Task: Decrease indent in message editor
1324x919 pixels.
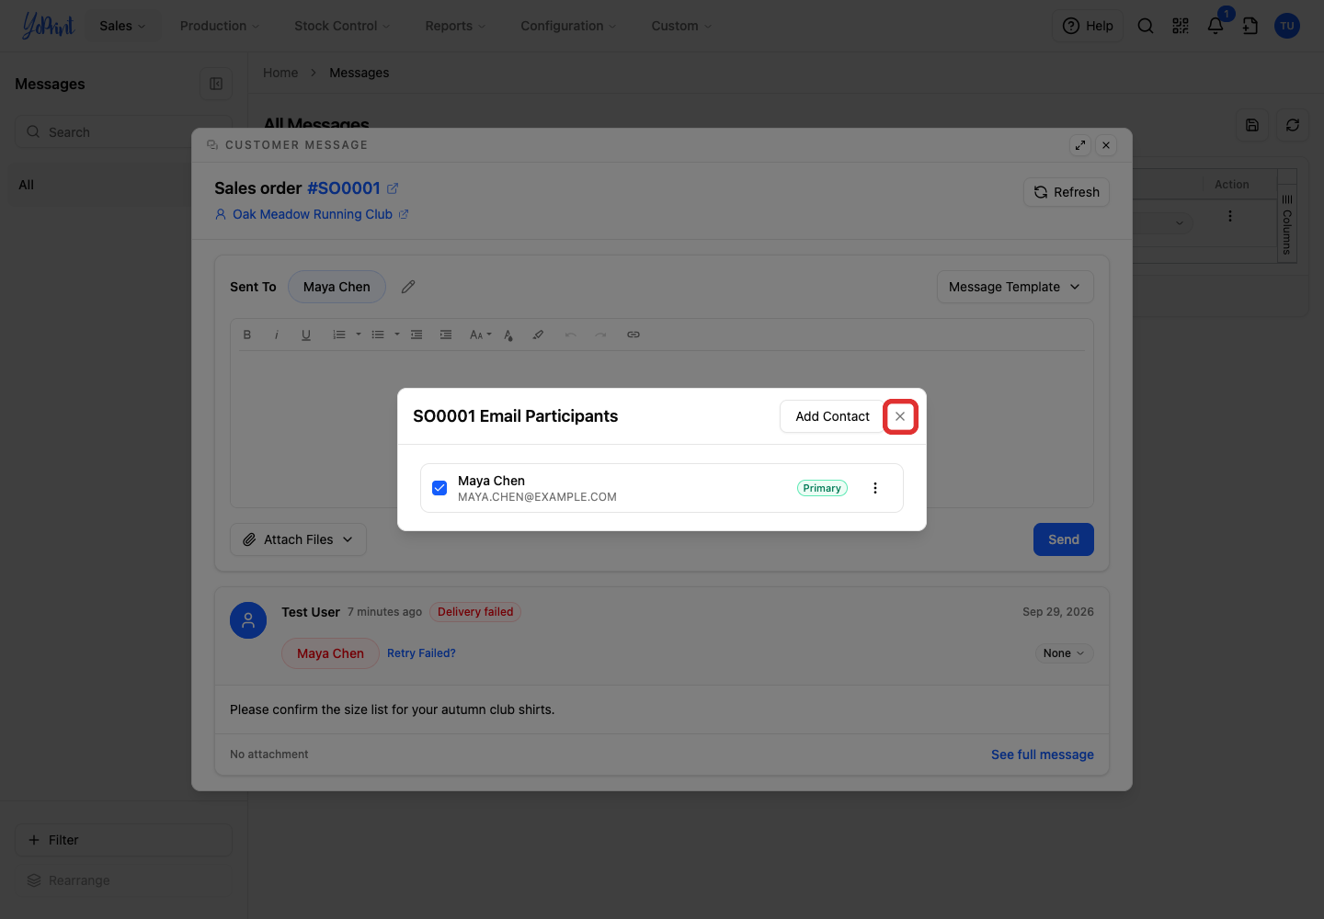Action: pyautogui.click(x=417, y=335)
